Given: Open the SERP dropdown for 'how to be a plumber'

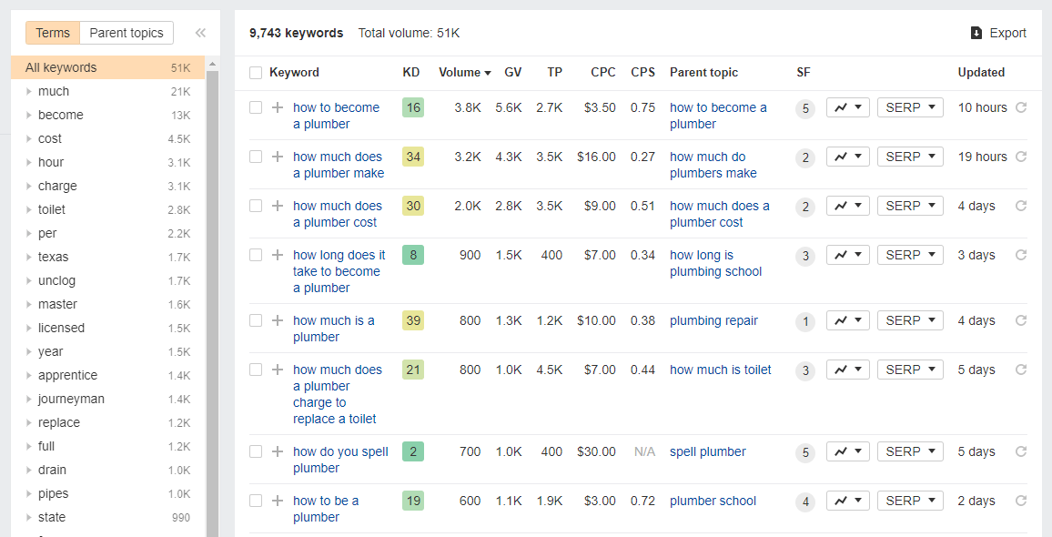Looking at the screenshot, I should click(910, 501).
